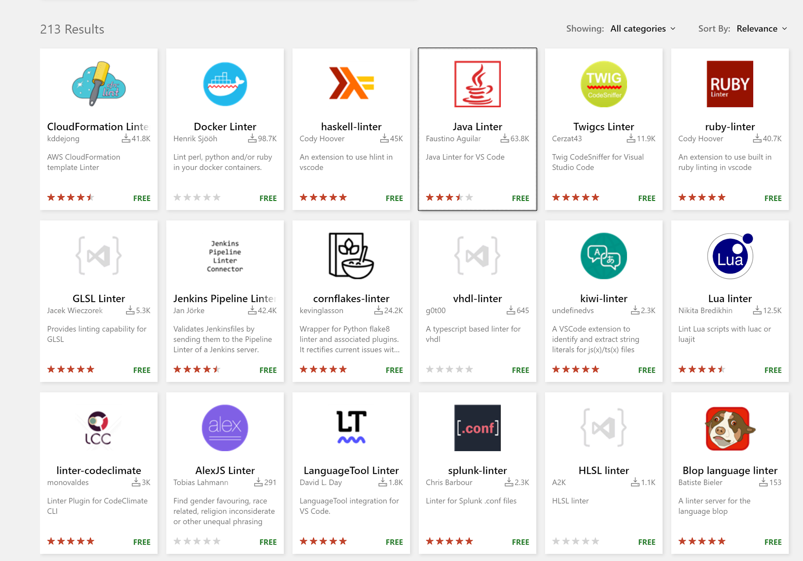Open the CloudFormation Linter title link
803x561 pixels.
click(98, 127)
